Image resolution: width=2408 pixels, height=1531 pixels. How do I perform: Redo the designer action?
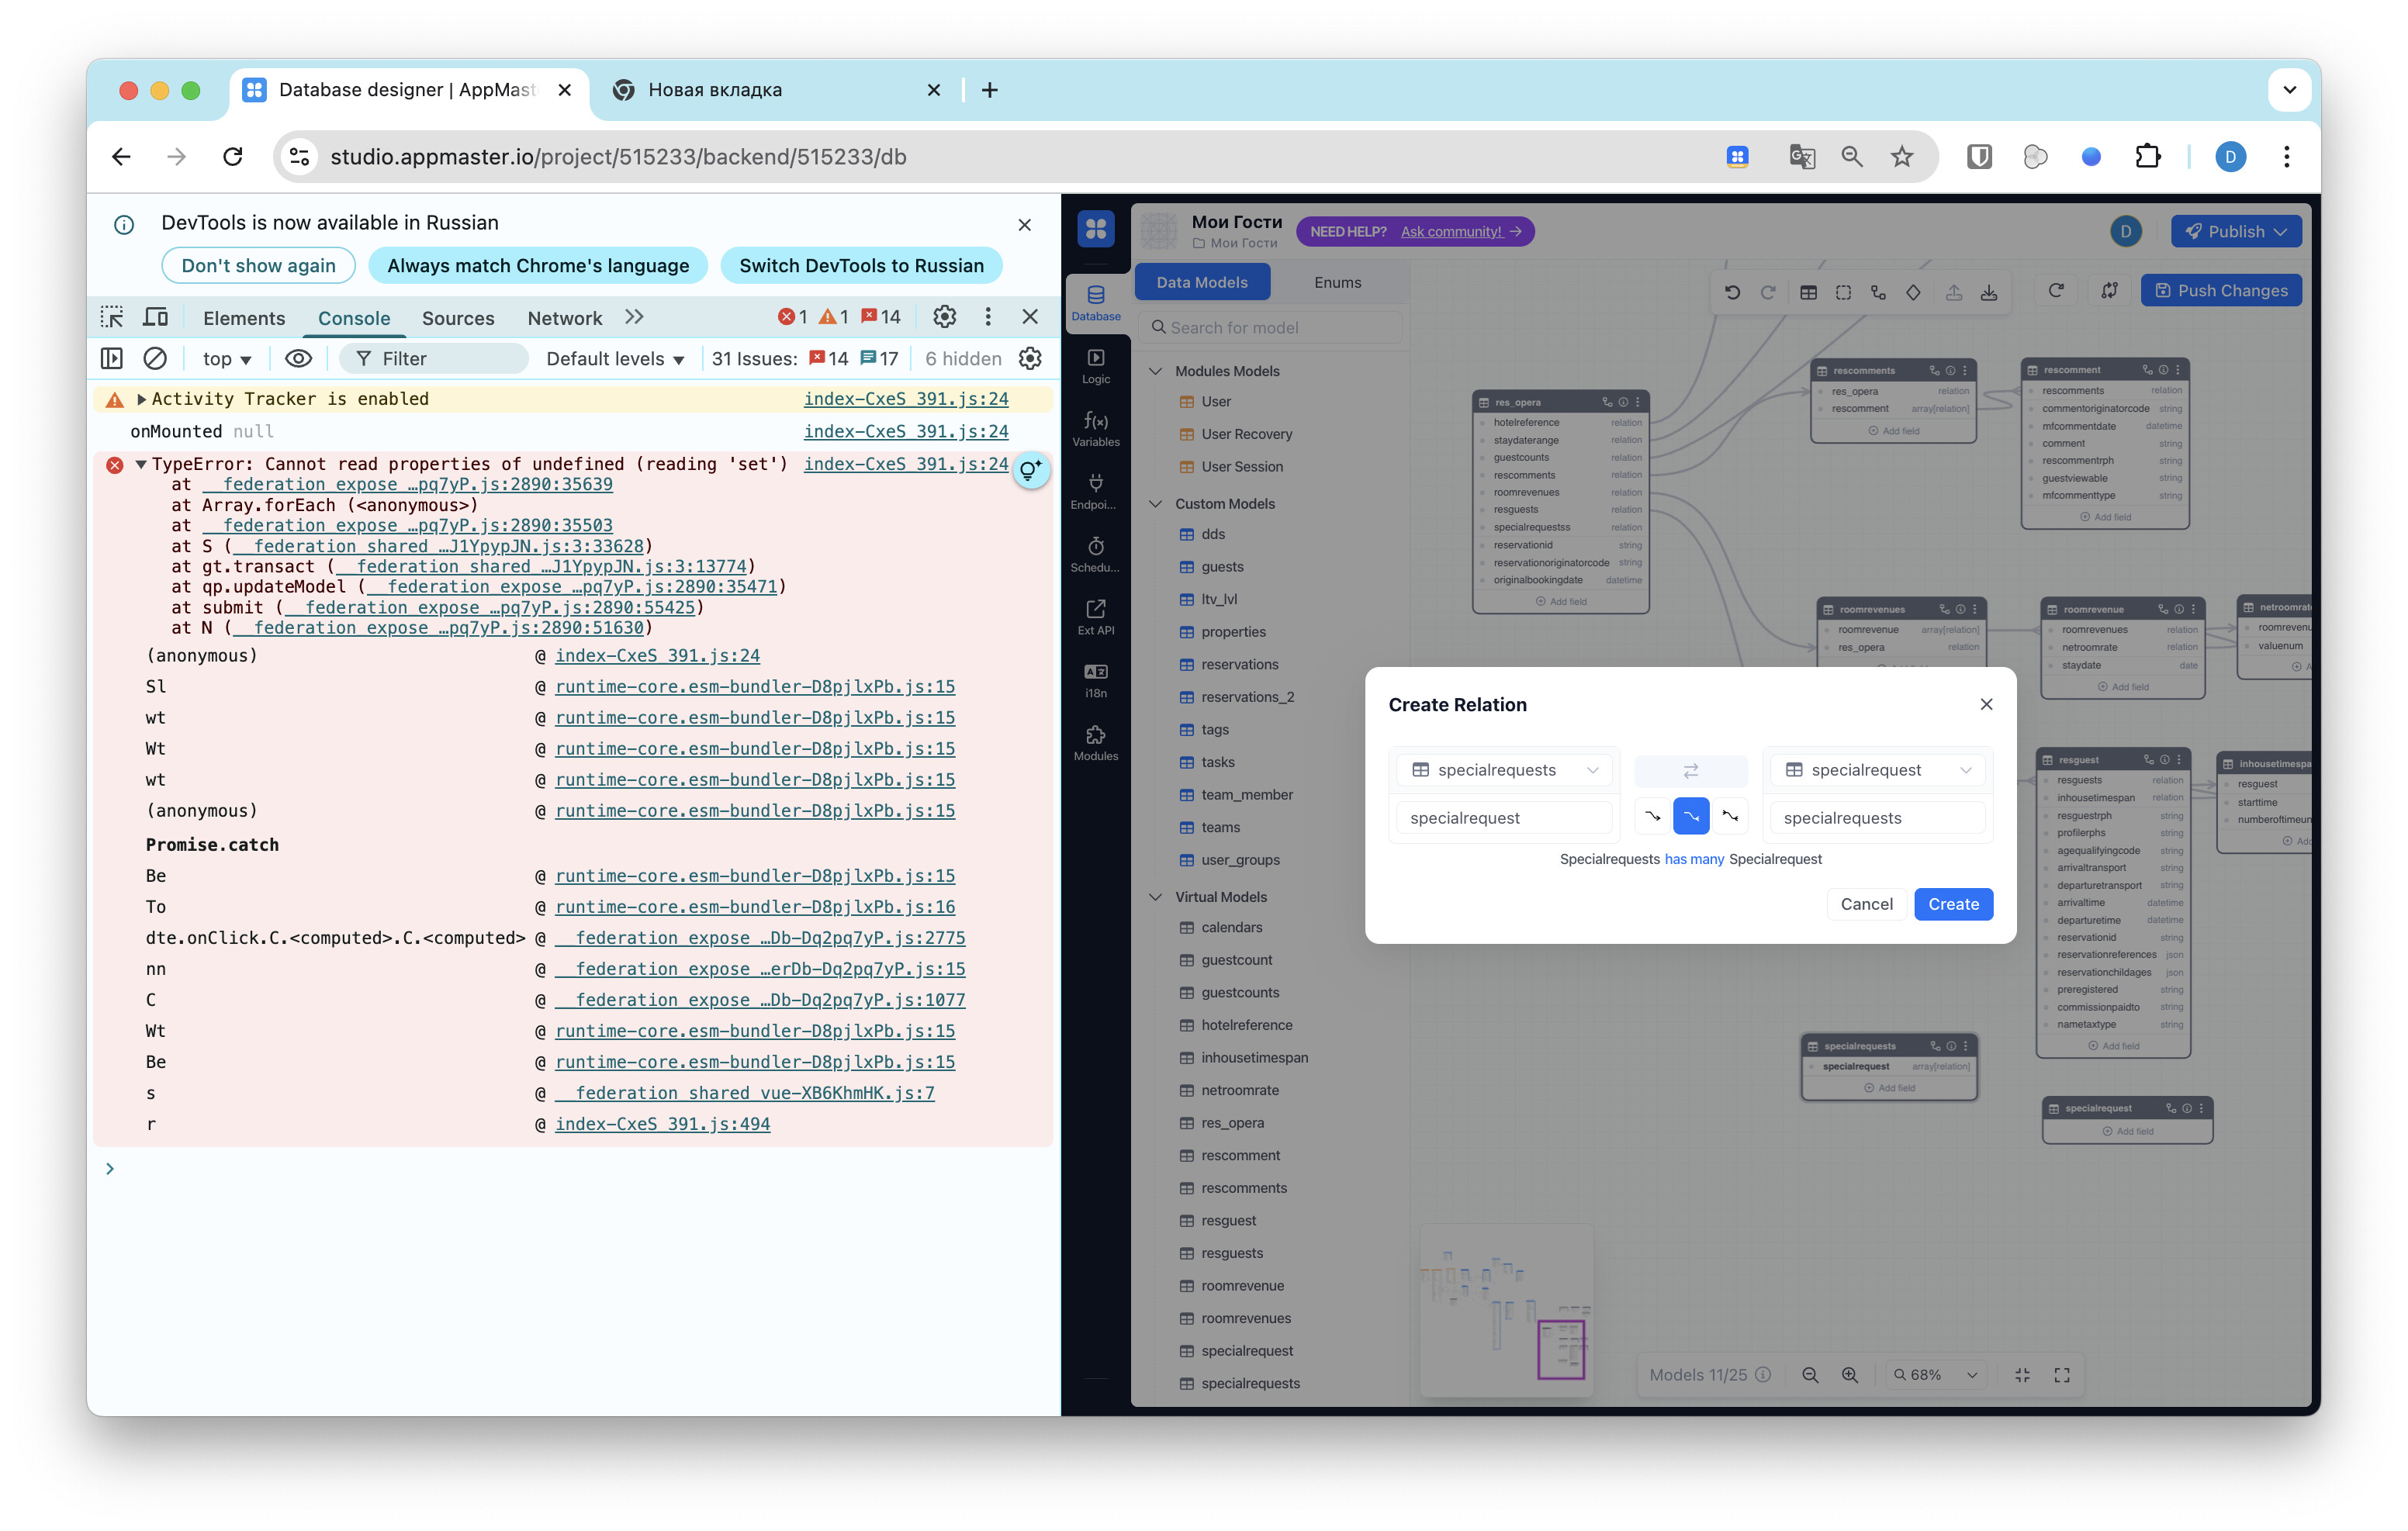(x=1768, y=292)
